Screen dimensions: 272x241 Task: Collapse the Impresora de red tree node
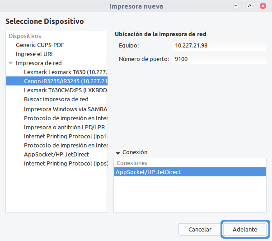pos(11,63)
